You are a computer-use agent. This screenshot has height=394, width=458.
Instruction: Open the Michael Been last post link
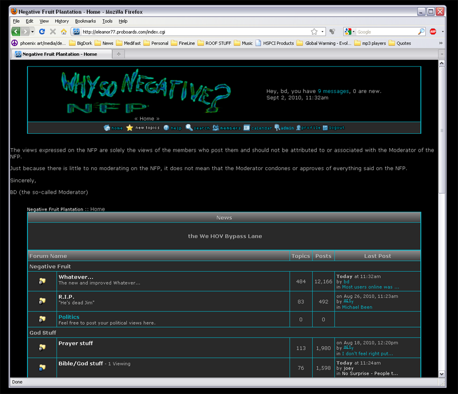point(357,307)
